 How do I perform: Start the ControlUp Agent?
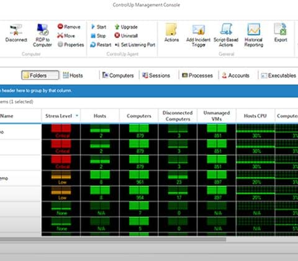pos(99,27)
